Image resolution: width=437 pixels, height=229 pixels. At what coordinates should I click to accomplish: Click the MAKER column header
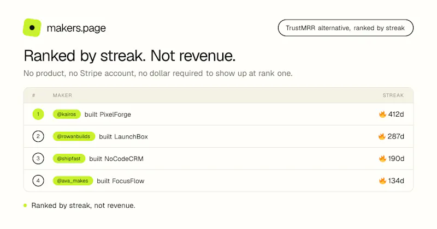point(62,95)
